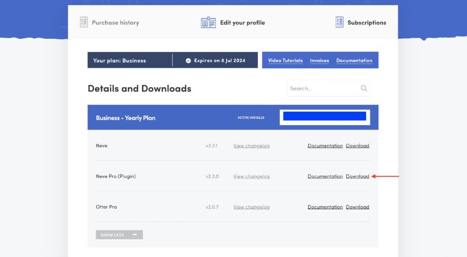View changelog for Otter Pro
467x257 pixels.
pyautogui.click(x=251, y=207)
